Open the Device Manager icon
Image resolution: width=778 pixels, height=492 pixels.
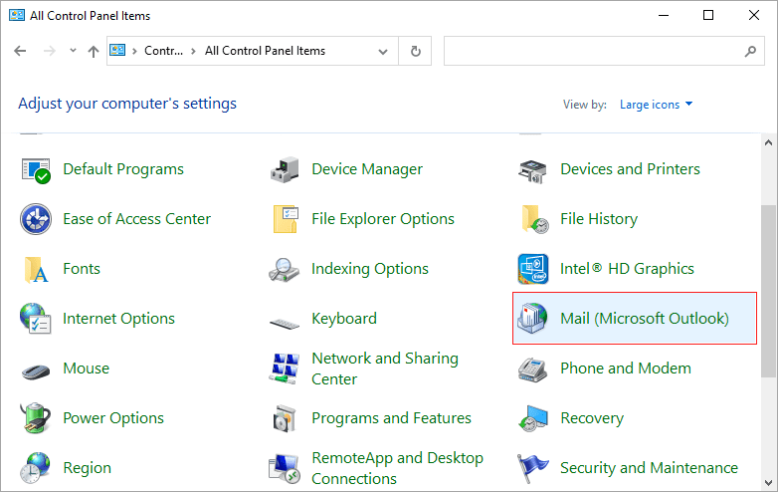point(285,169)
